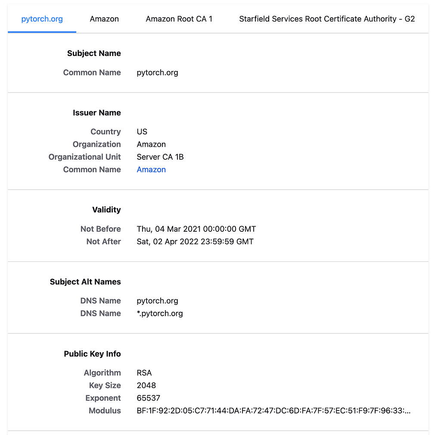Click the Subject Alt Names heading
The width and height of the screenshot is (441, 435).
(85, 282)
